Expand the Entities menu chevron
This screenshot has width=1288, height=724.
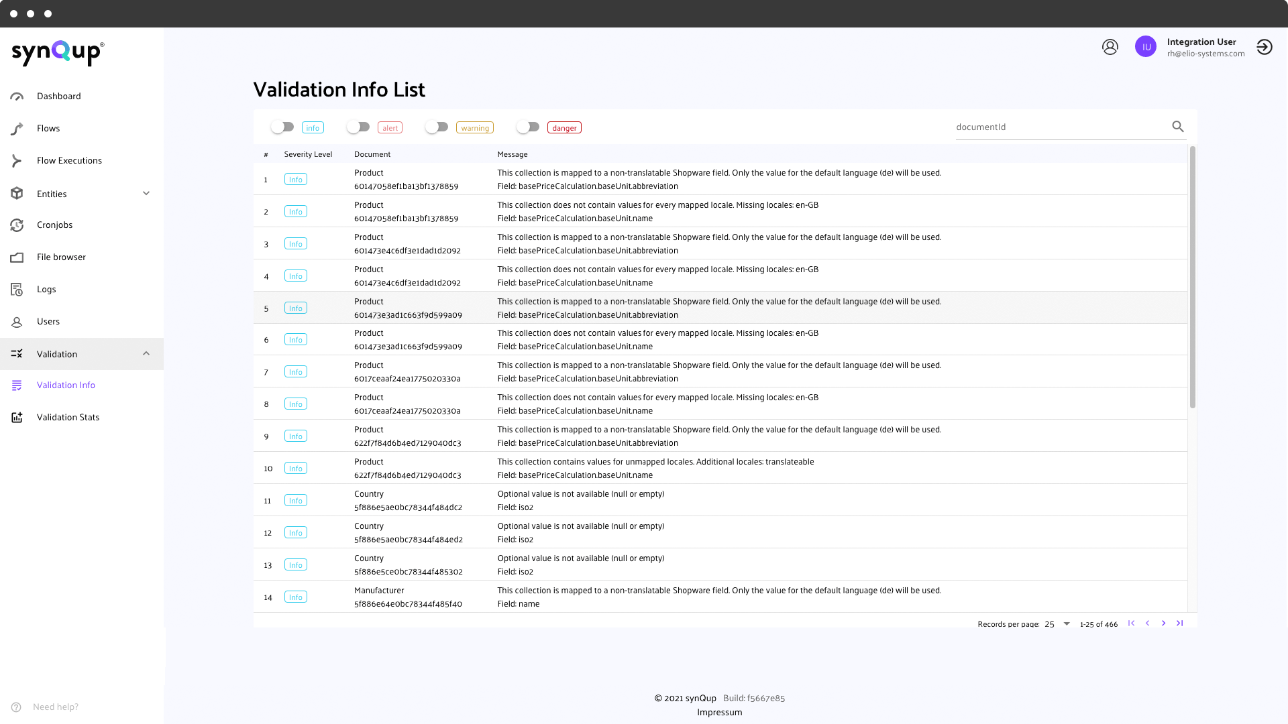coord(146,194)
